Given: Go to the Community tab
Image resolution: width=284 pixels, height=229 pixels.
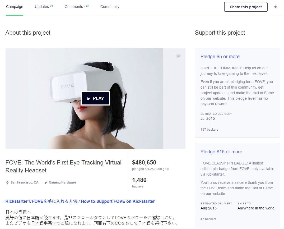Looking at the screenshot, I should tap(110, 7).
